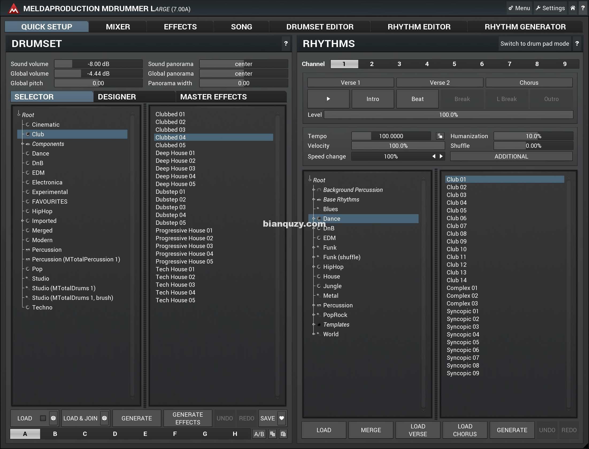This screenshot has height=449, width=589.
Task: Click the Cinematic category icon in drumset tree
Action: tap(28, 125)
